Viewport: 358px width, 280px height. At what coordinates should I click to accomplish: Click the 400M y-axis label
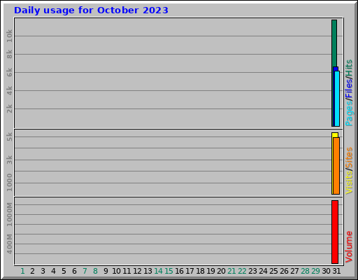(x=9, y=244)
